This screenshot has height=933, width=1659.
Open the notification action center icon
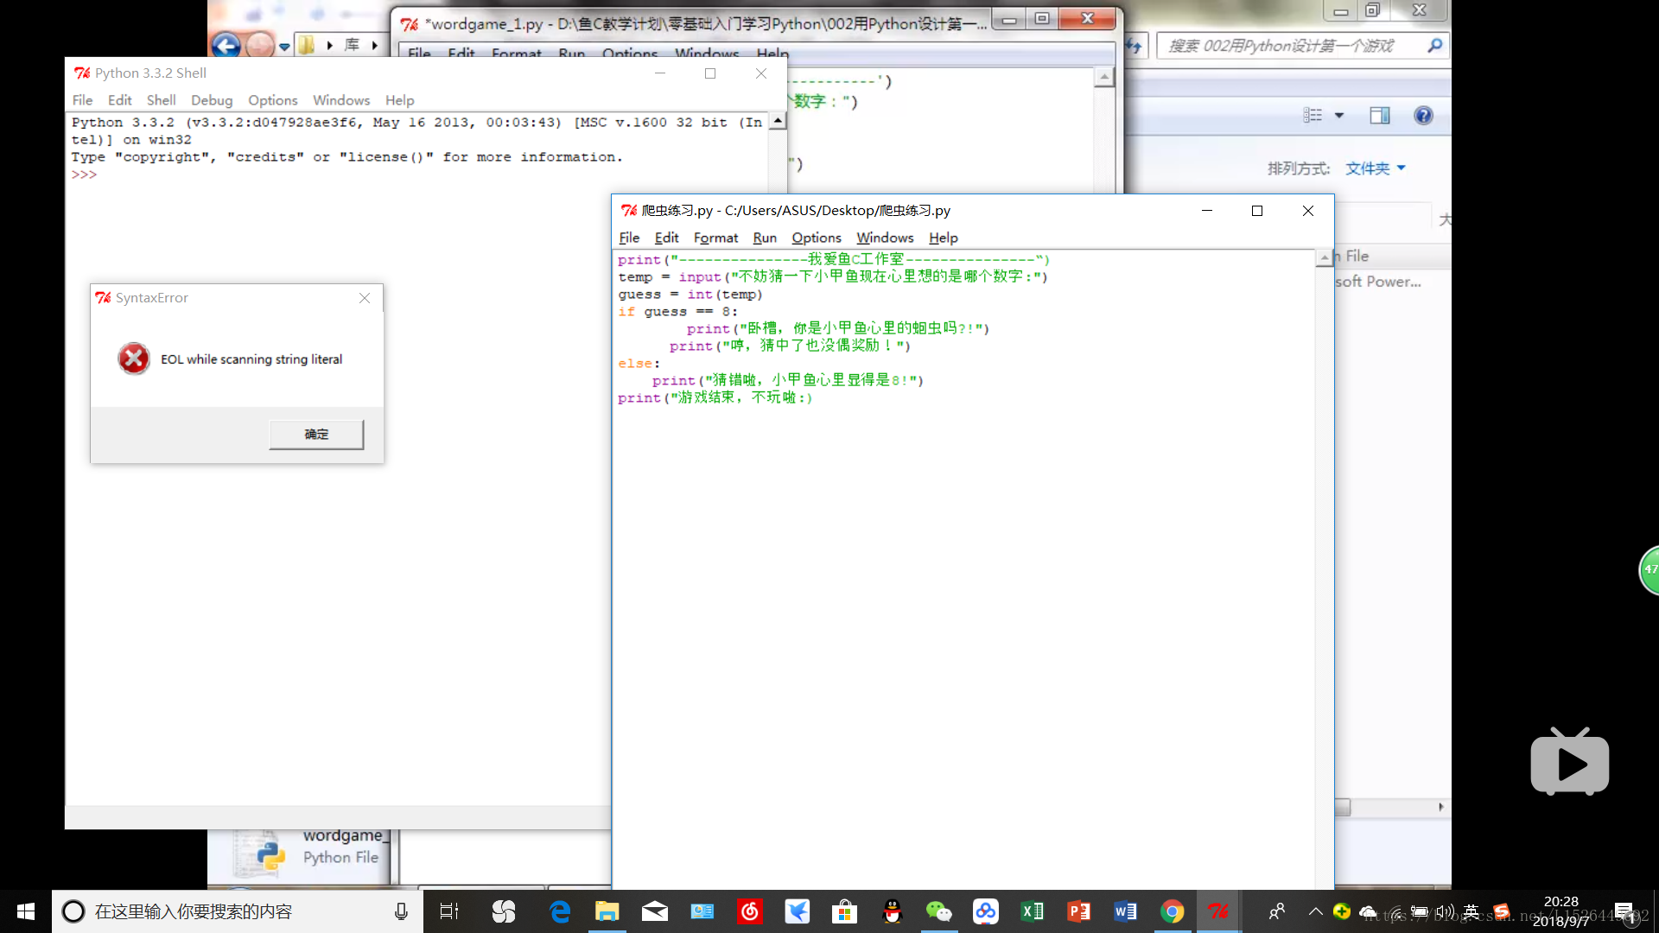[x=1624, y=911]
